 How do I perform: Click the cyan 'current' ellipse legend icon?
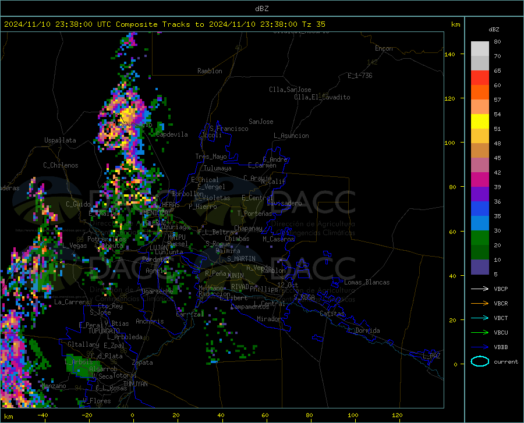point(480,361)
